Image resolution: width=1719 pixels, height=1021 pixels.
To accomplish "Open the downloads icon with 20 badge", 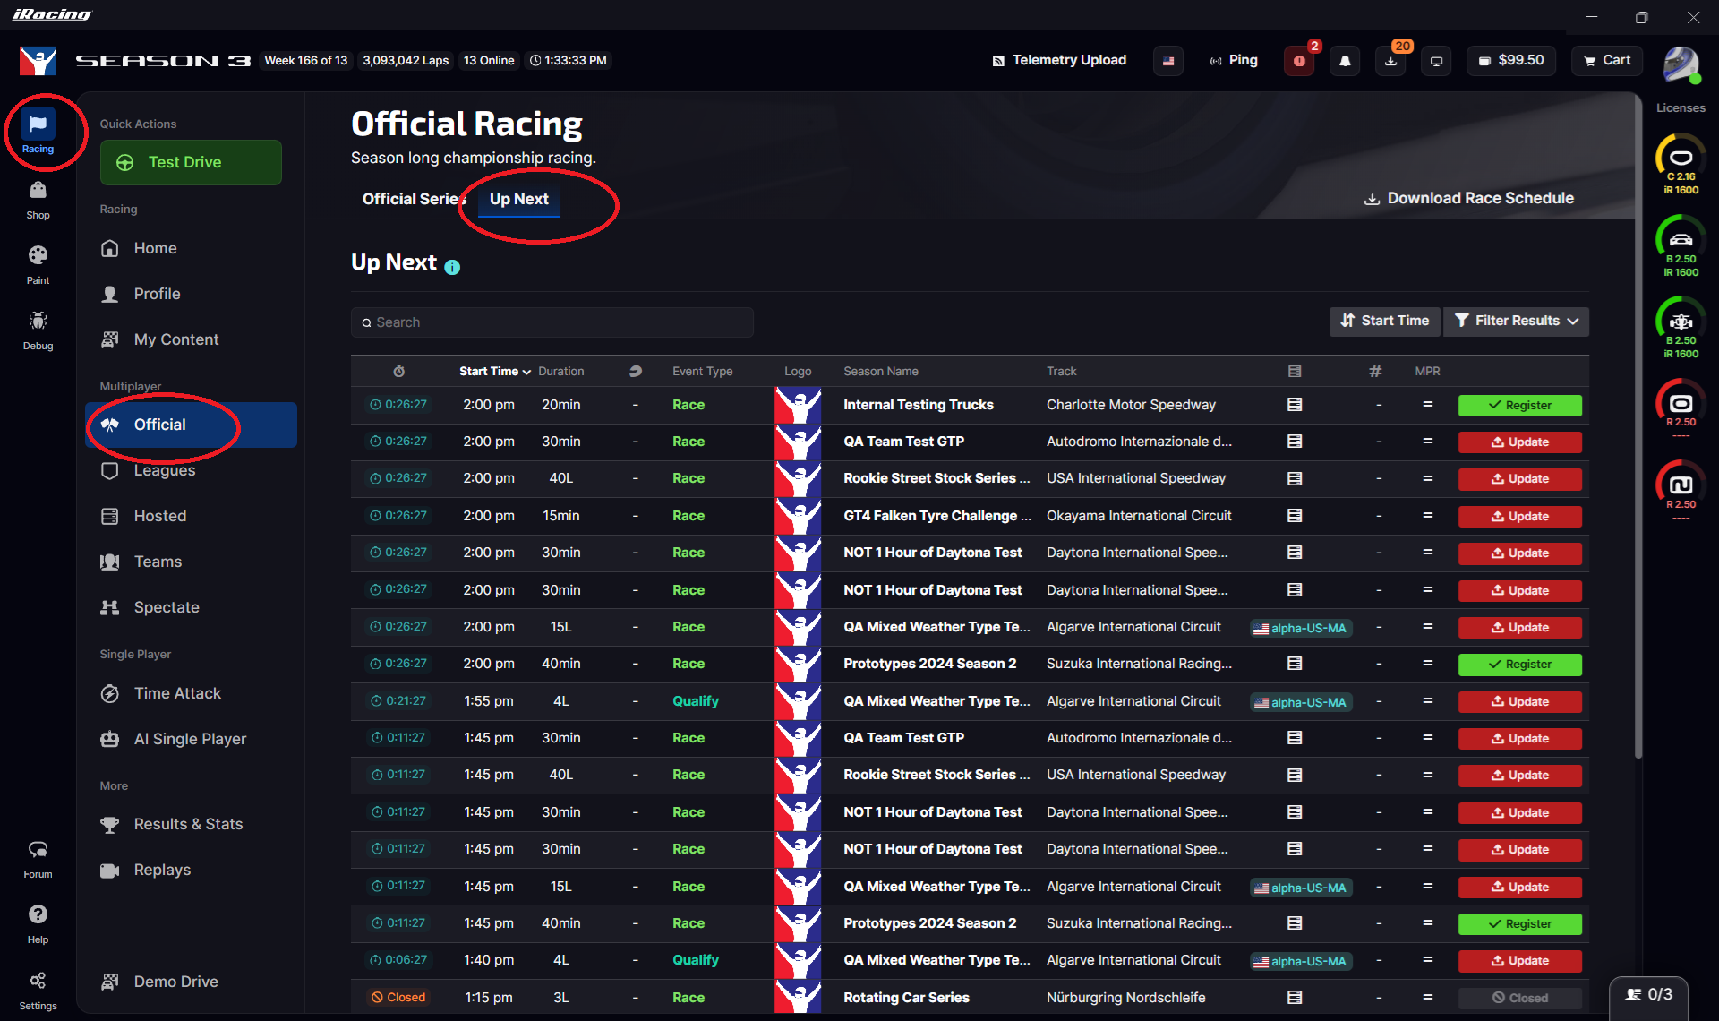I will pyautogui.click(x=1390, y=61).
